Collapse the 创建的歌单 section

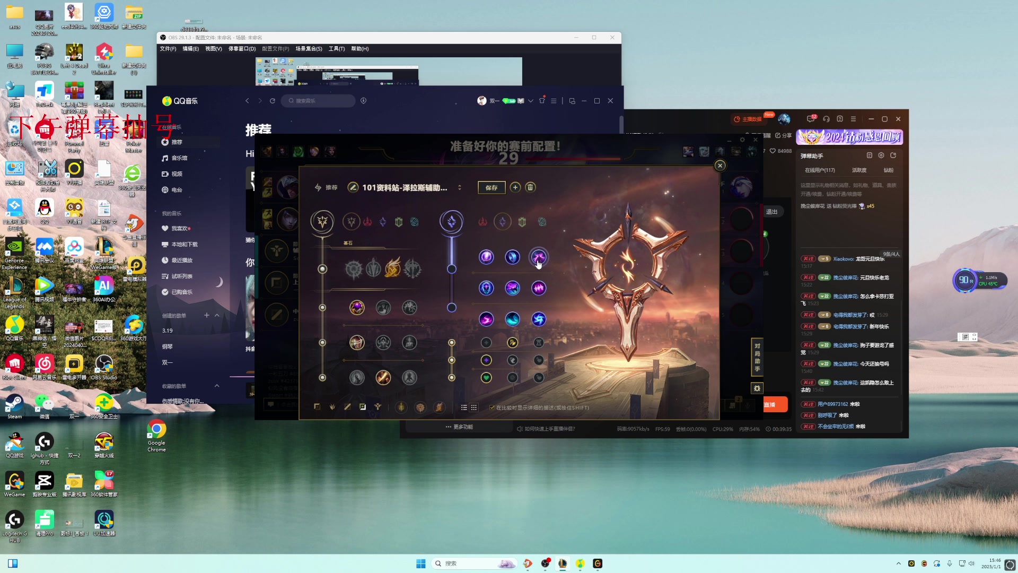coord(217,316)
